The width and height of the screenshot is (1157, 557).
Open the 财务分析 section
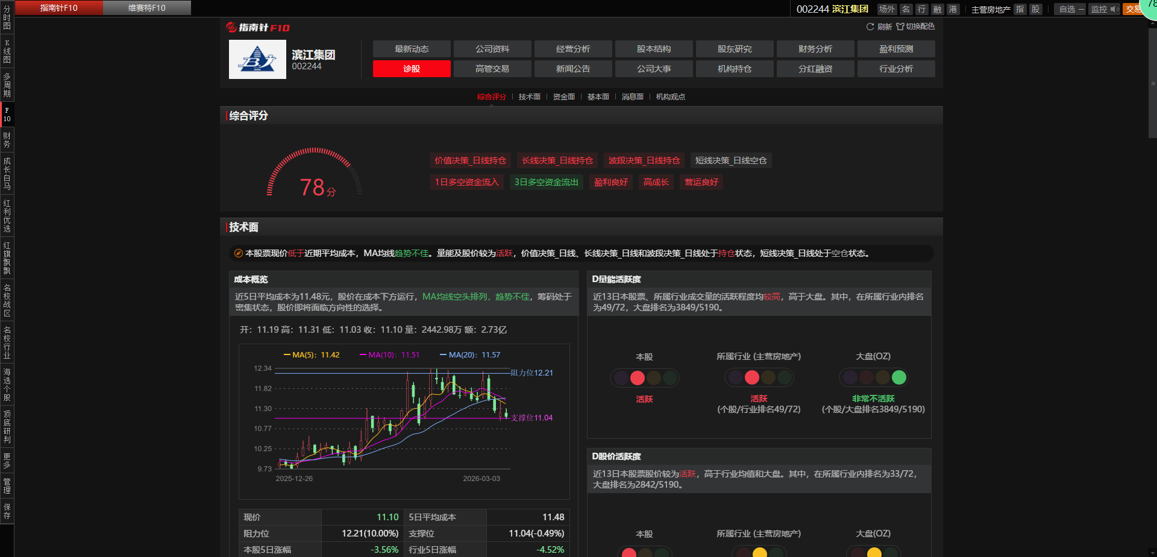[815, 49]
